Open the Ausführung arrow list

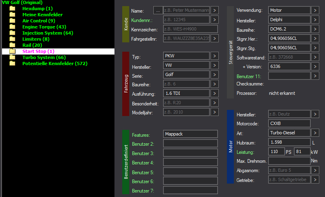pyautogui.click(x=215, y=94)
